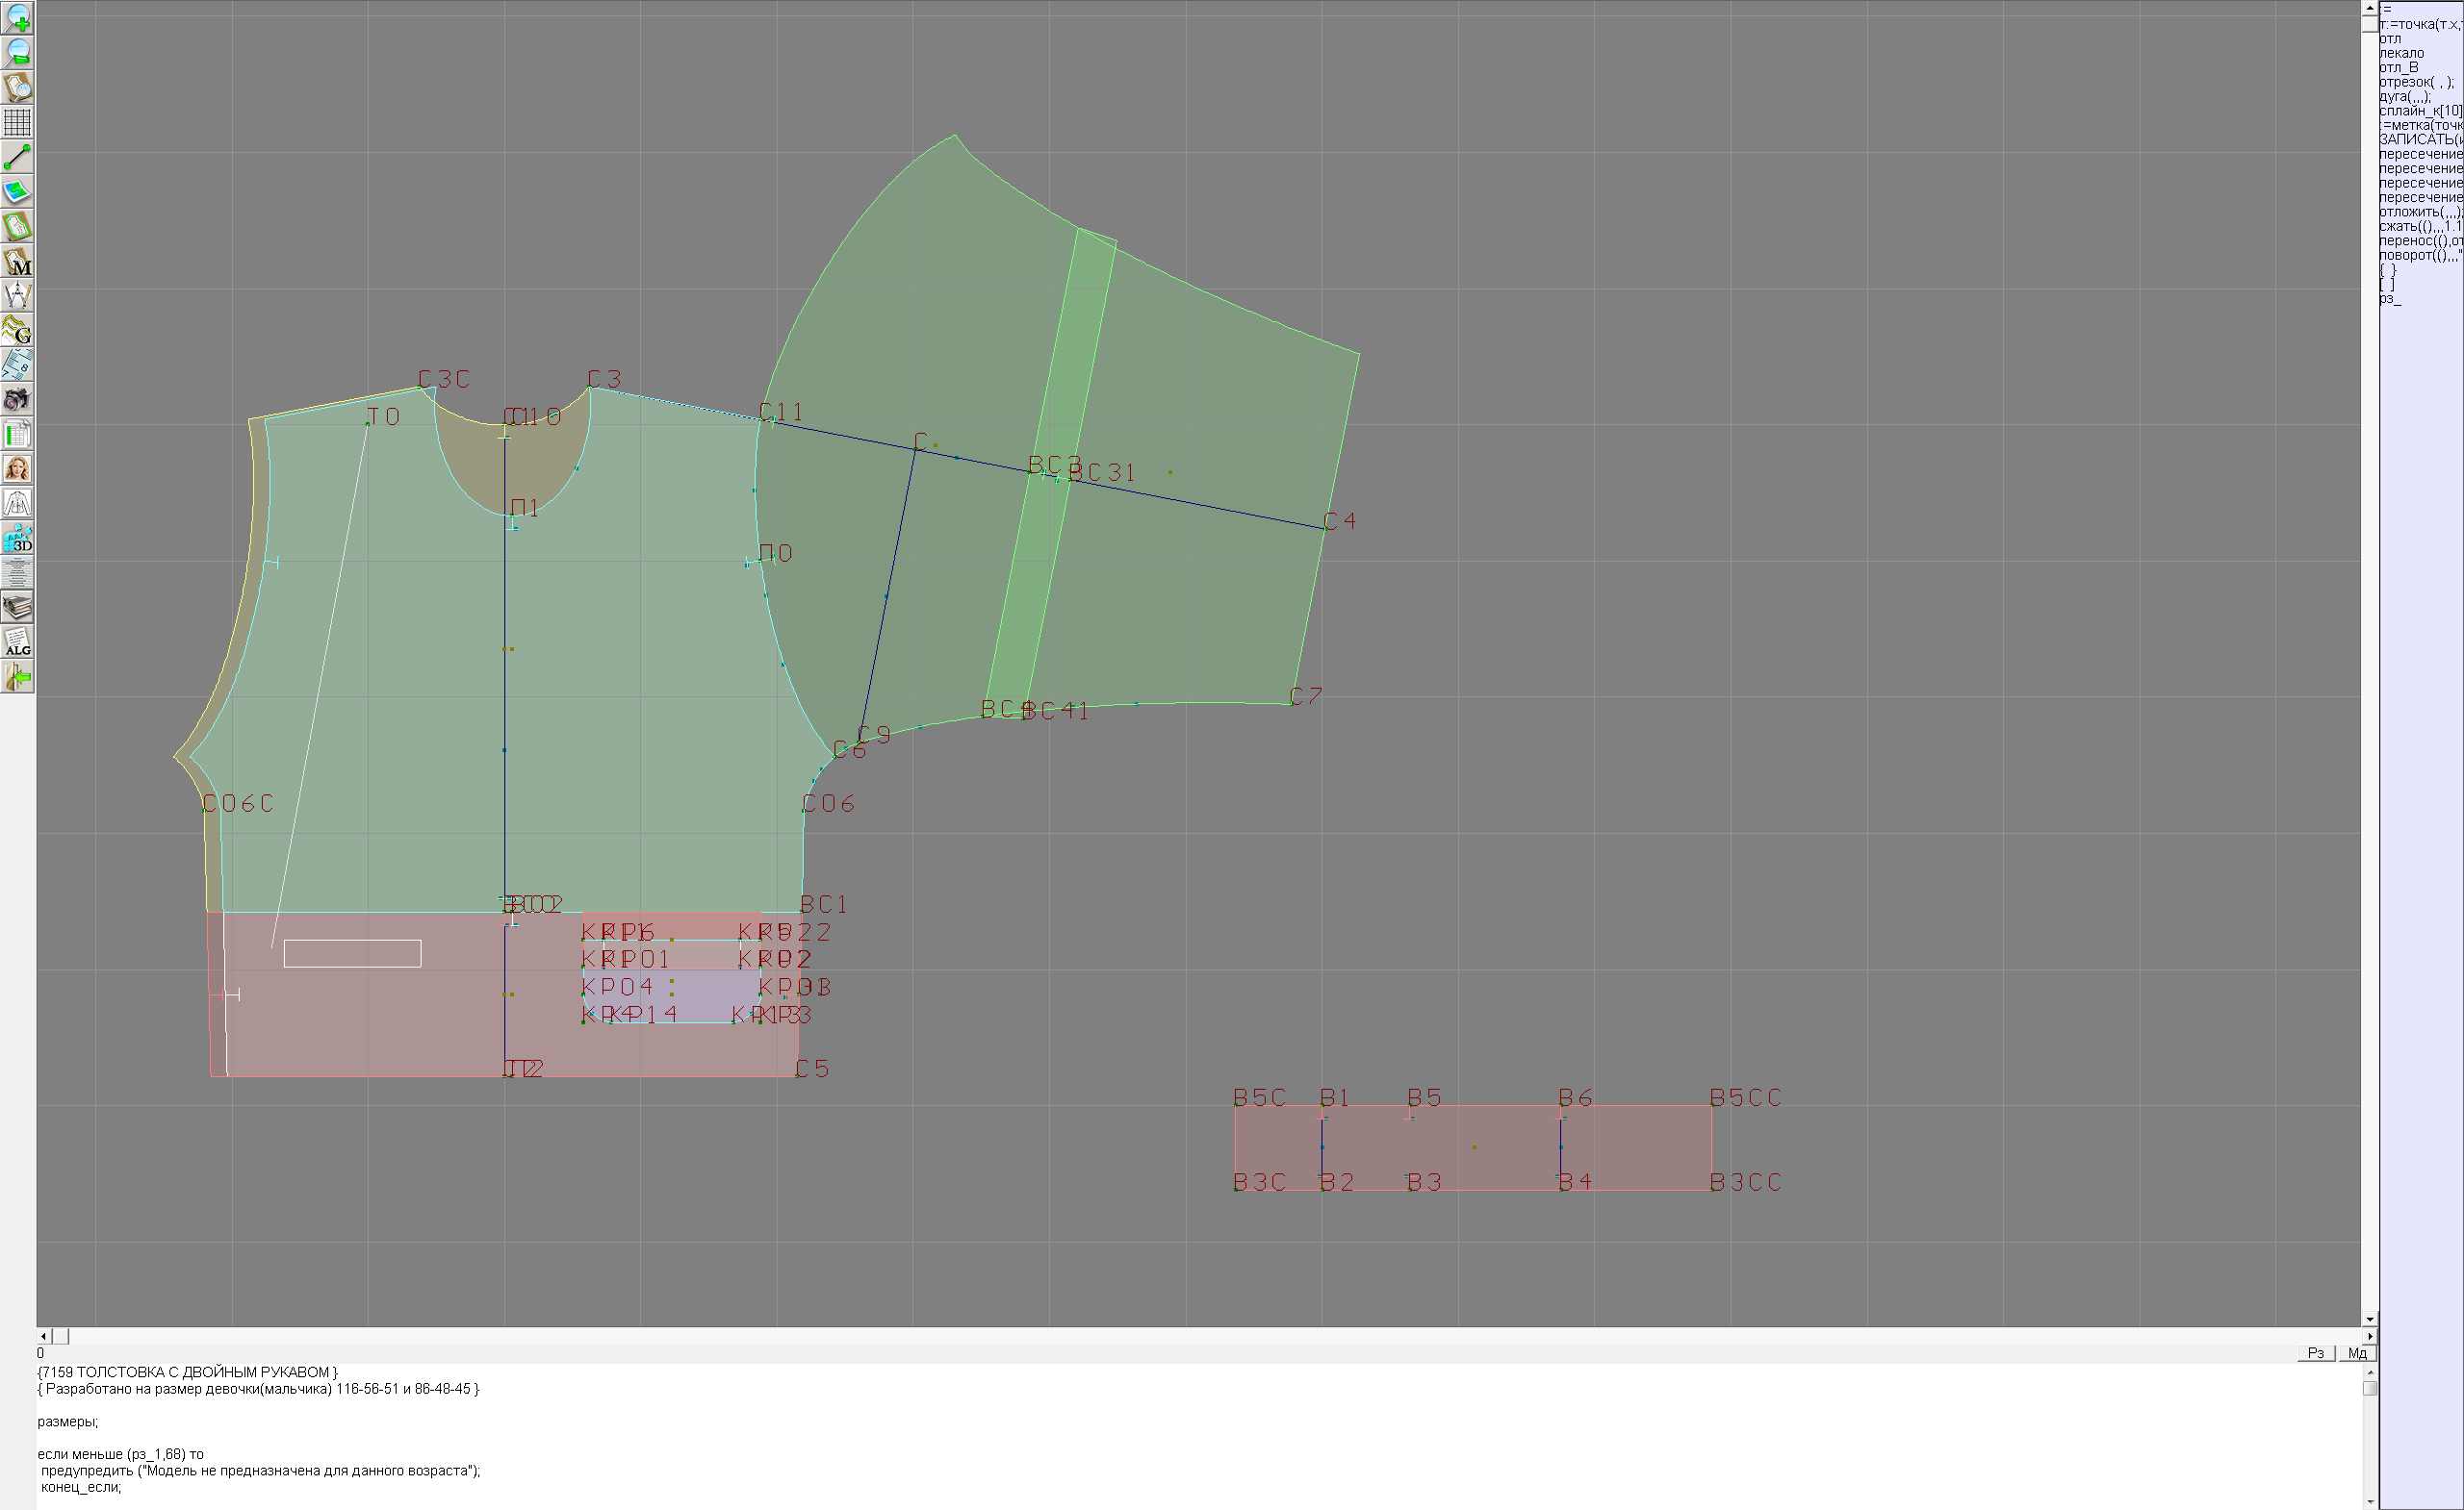Image resolution: width=2464 pixels, height=1510 pixels.
Task: Open the woman's face portrait icon
Action: (x=17, y=467)
